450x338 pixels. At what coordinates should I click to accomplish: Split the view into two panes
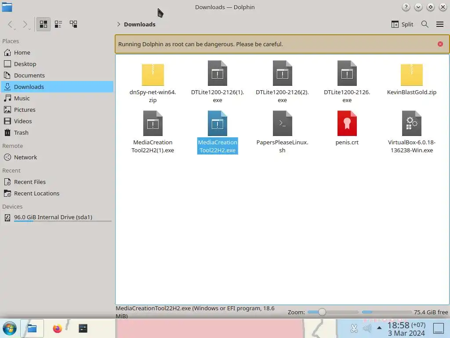[403, 24]
